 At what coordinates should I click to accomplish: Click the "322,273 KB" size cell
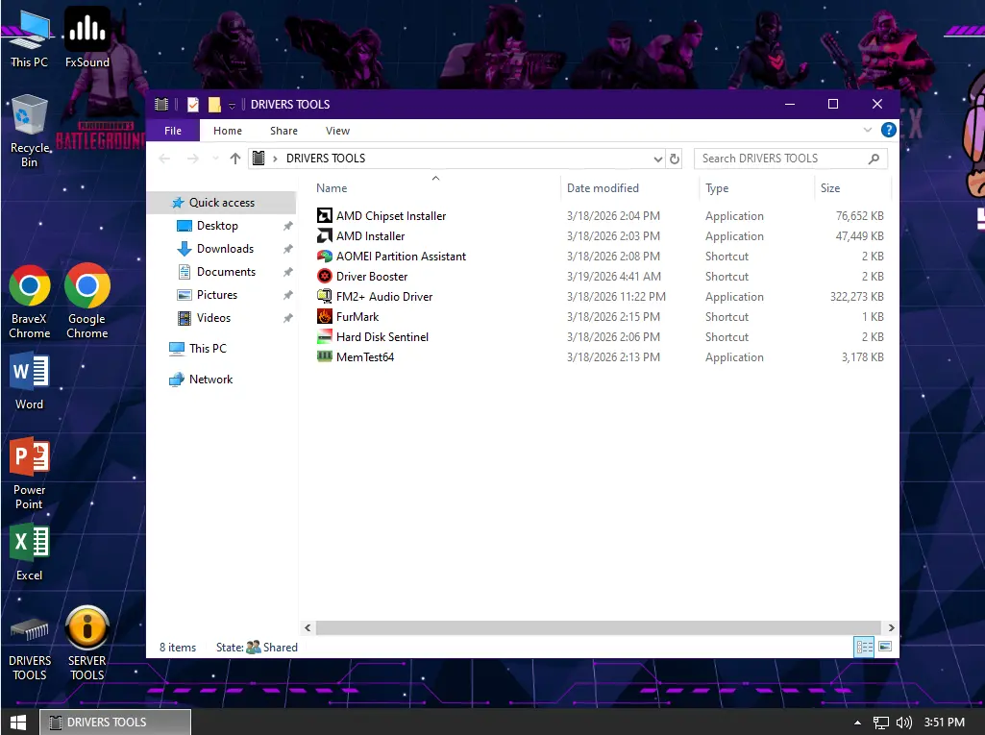pos(857,297)
